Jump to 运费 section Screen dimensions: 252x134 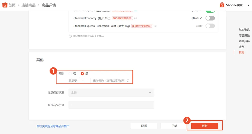click(241, 47)
